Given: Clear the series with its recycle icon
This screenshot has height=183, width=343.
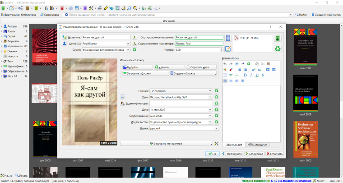Looking at the screenshot, I should [x=134, y=49].
